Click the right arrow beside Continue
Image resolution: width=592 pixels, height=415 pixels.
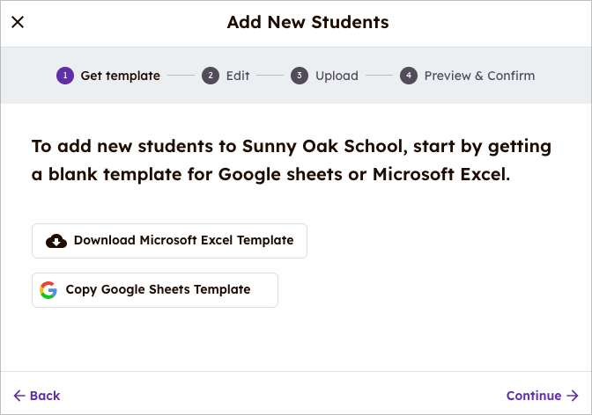(x=573, y=396)
